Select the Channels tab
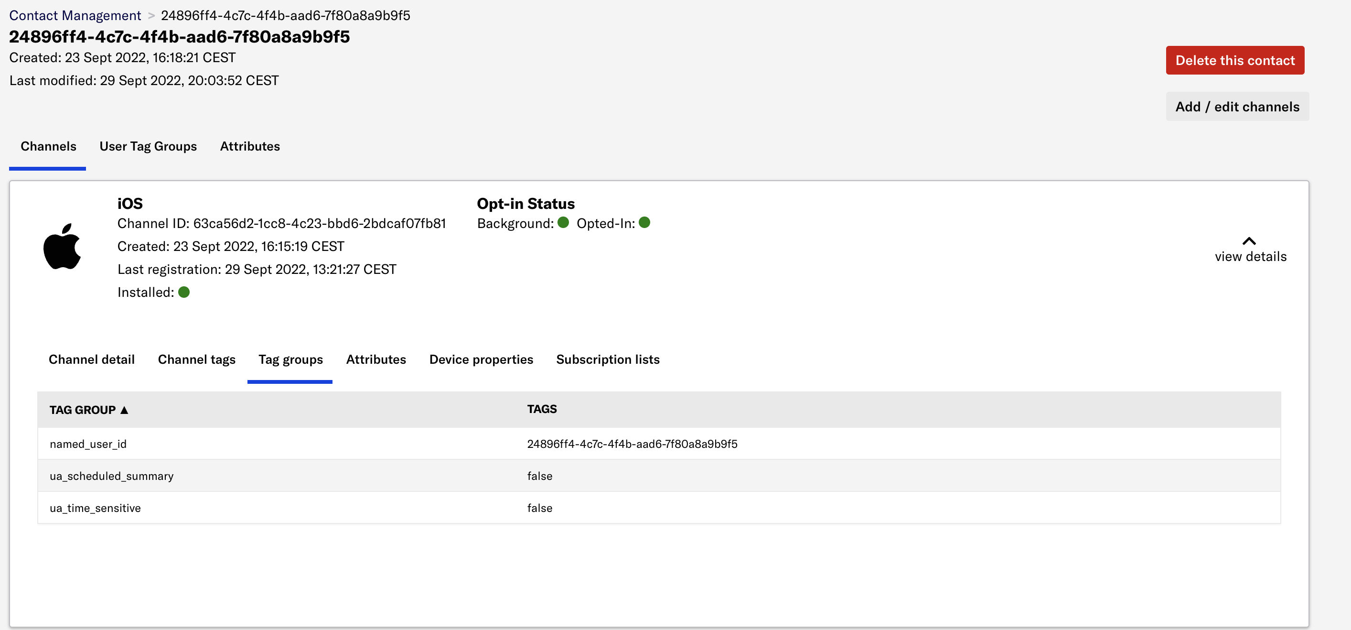The height and width of the screenshot is (630, 1351). point(48,146)
